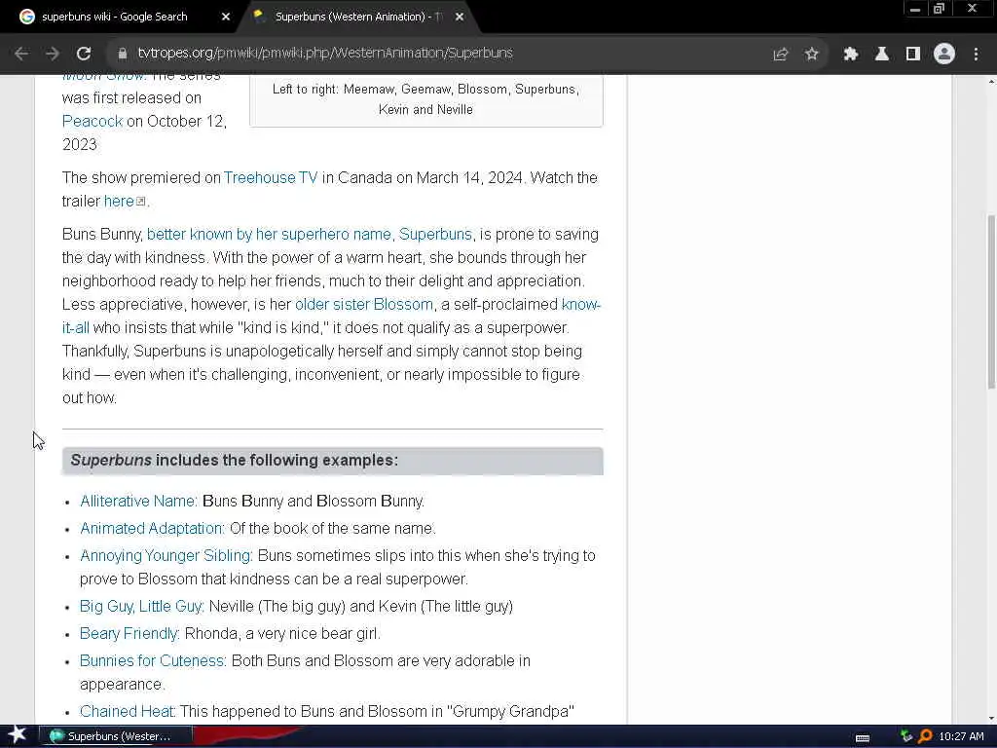Open Beary Friendly trope
Viewport: 997px width, 748px height.
click(129, 634)
